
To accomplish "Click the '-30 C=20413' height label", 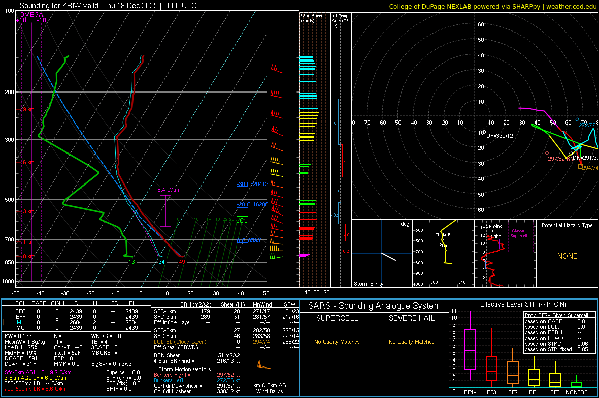I will tap(252, 184).
